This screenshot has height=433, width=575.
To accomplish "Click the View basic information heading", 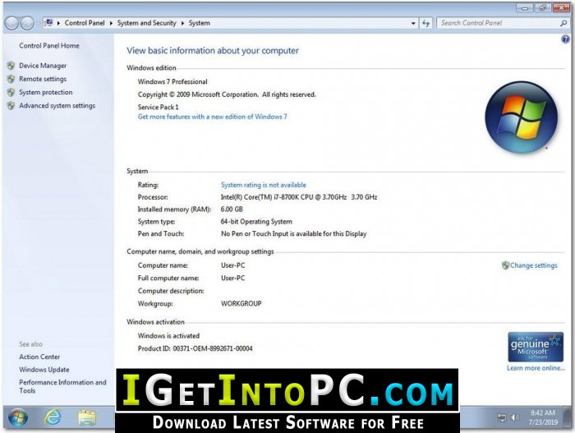I will (x=213, y=51).
